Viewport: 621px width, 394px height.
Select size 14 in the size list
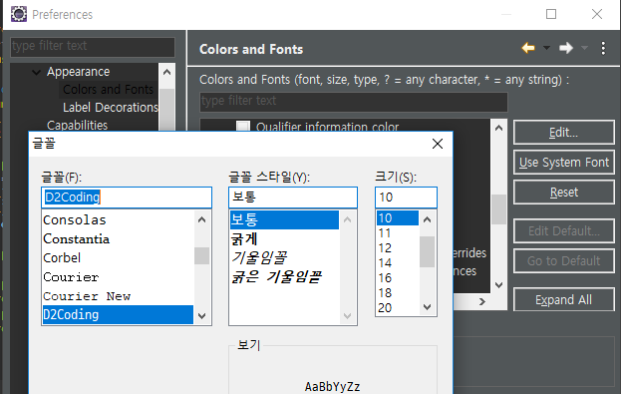[x=398, y=262]
